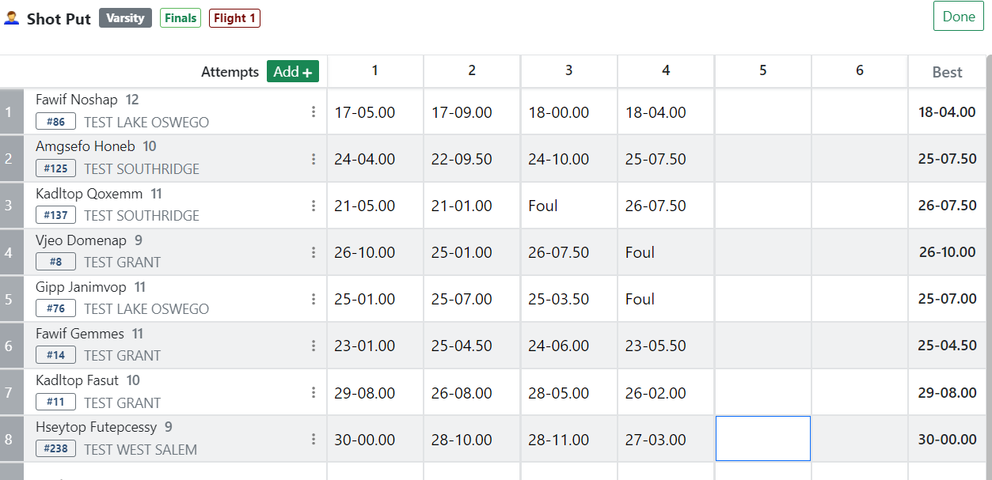Click three-dot menu for Gipp Janimvop
Image resolution: width=992 pixels, height=480 pixels.
pyautogui.click(x=314, y=299)
